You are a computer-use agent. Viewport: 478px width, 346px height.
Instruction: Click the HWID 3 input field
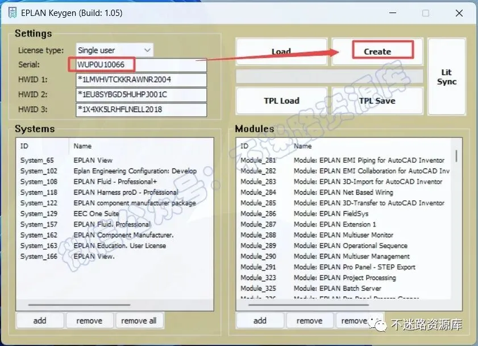point(141,109)
